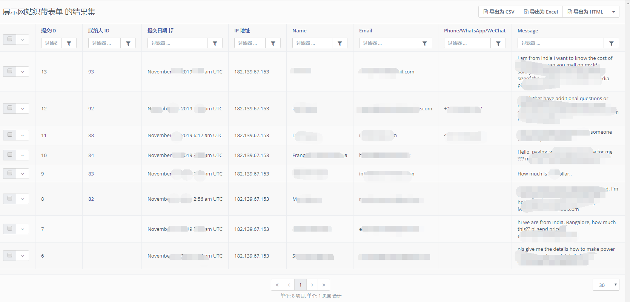
Task: Open contact ID 93 link
Action: tap(91, 72)
